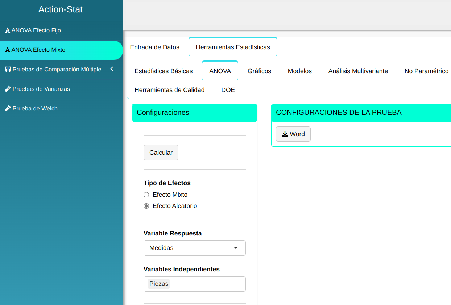
Task: Switch to the DOE tab
Action: coord(228,90)
